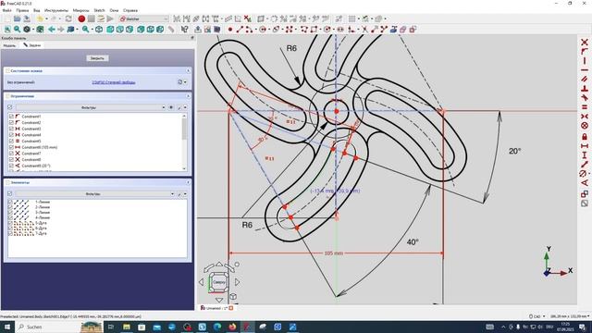This screenshot has width=592, height=333.
Task: Toggle checkbox for Constraint7
Action: click(x=11, y=154)
